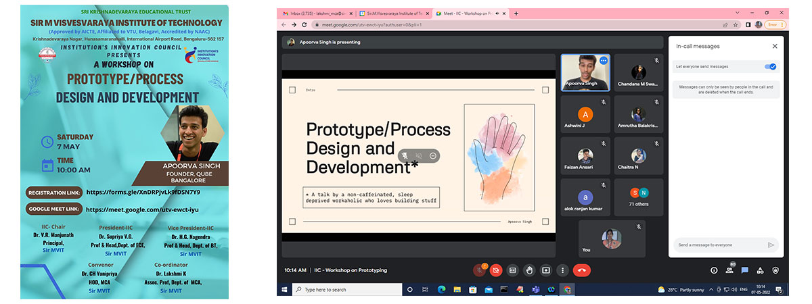
Task: Select your own You video tile
Action: coord(612,238)
